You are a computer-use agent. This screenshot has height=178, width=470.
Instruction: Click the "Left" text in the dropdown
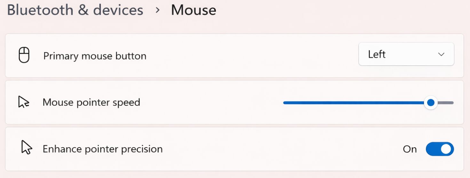click(377, 54)
